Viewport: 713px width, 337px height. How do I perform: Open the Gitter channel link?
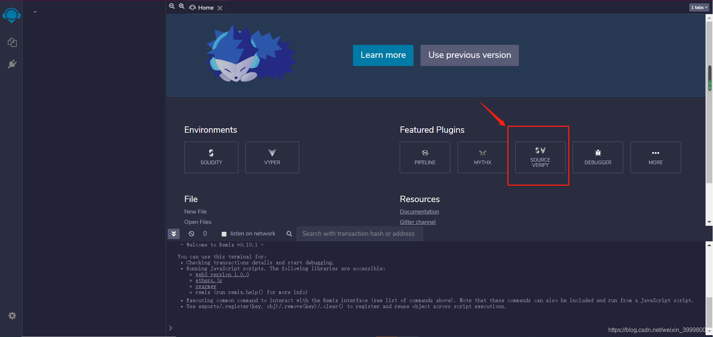(x=418, y=222)
